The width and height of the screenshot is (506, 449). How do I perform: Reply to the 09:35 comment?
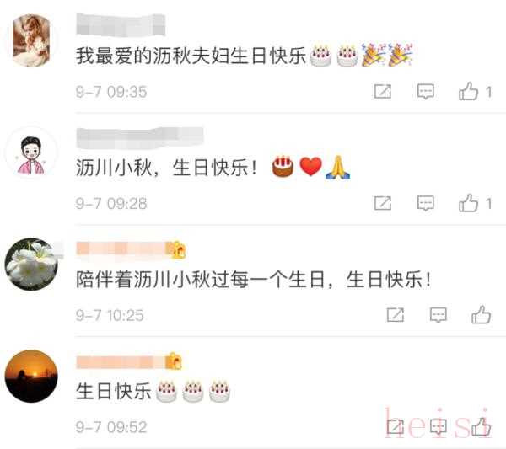(425, 92)
